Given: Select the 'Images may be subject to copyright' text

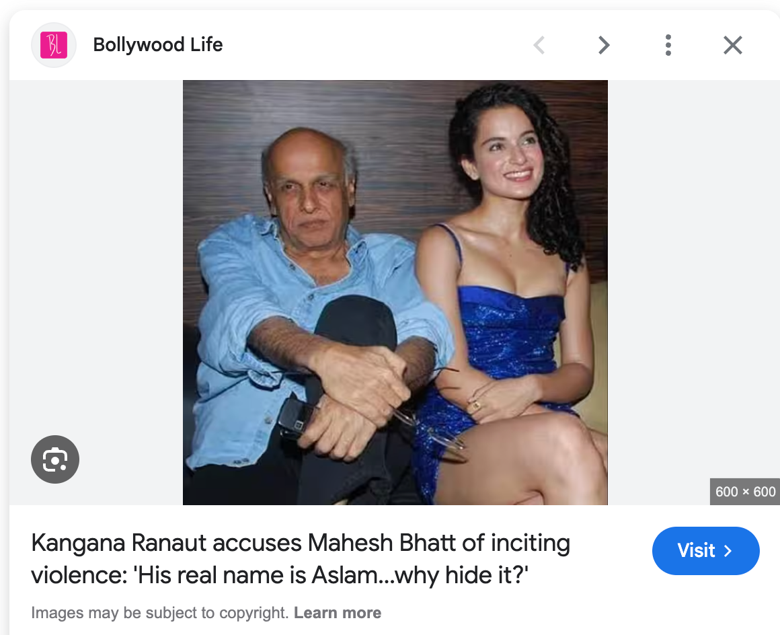Looking at the screenshot, I should click(160, 613).
